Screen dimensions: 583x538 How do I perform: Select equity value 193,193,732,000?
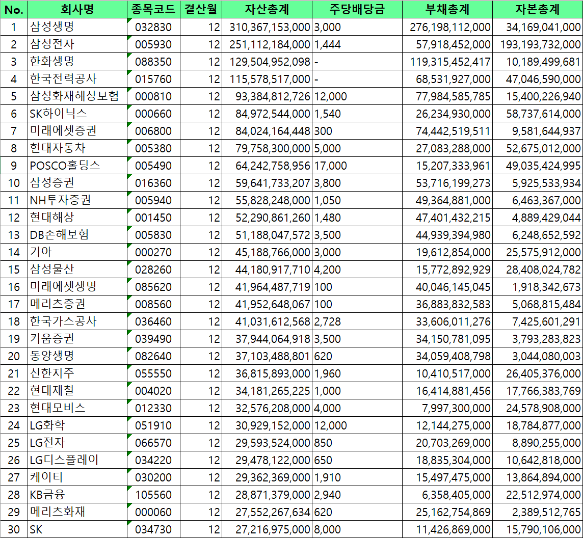point(538,45)
